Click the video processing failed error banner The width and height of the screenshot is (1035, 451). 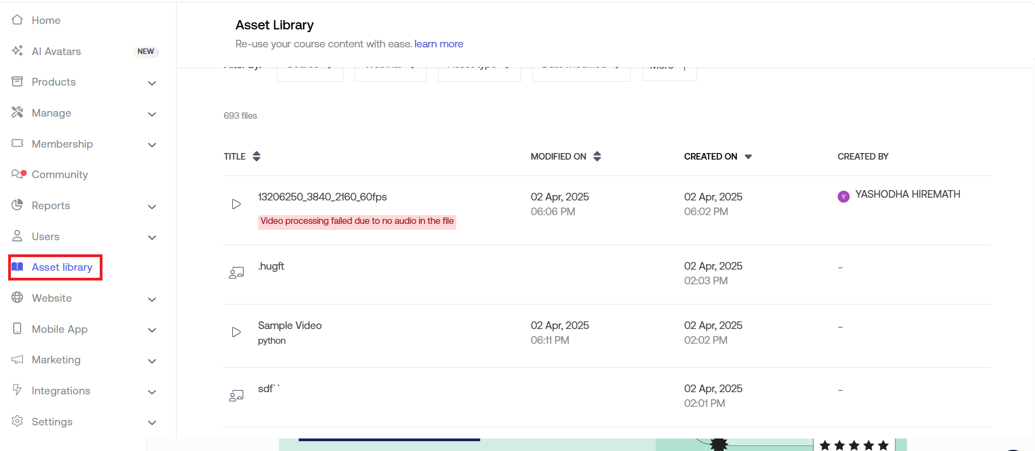(x=356, y=221)
